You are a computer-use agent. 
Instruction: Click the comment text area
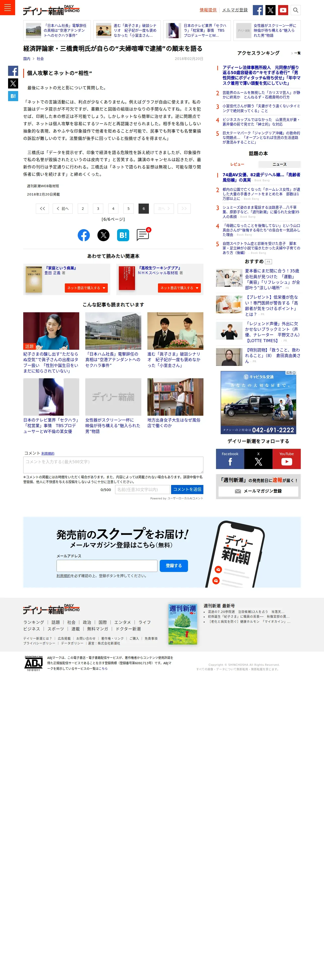[113, 465]
